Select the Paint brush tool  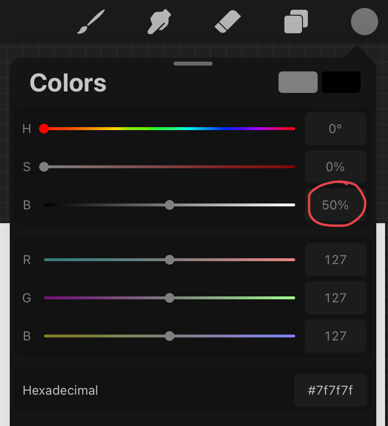pyautogui.click(x=90, y=22)
